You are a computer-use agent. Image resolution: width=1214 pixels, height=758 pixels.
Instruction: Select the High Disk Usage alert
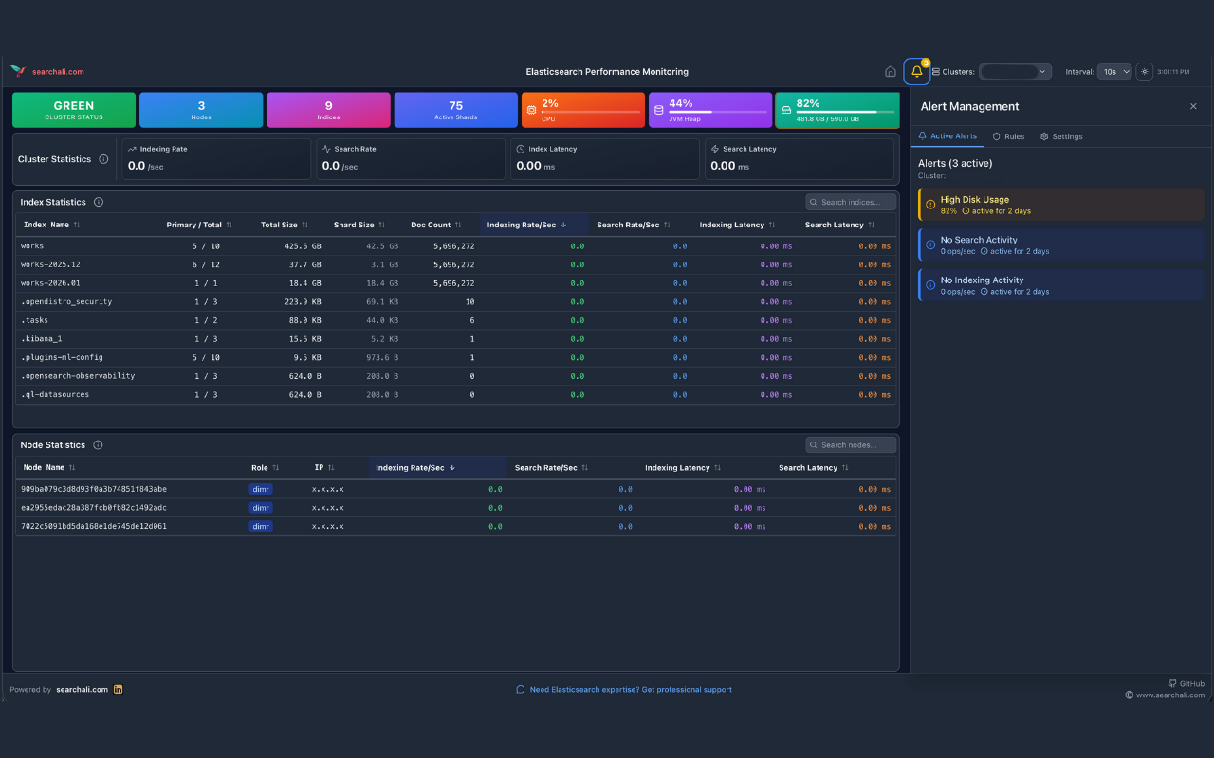1059,204
